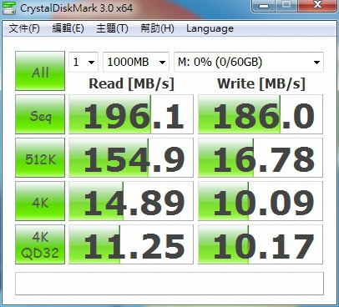This screenshot has width=339, height=307.
Task: Click the 512K write result 16.78
Action: tap(261, 158)
